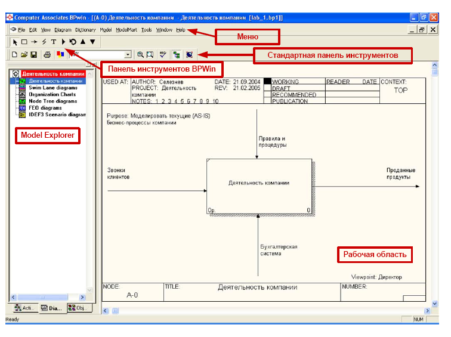
Task: Open the Tools menu
Action: pos(146,30)
